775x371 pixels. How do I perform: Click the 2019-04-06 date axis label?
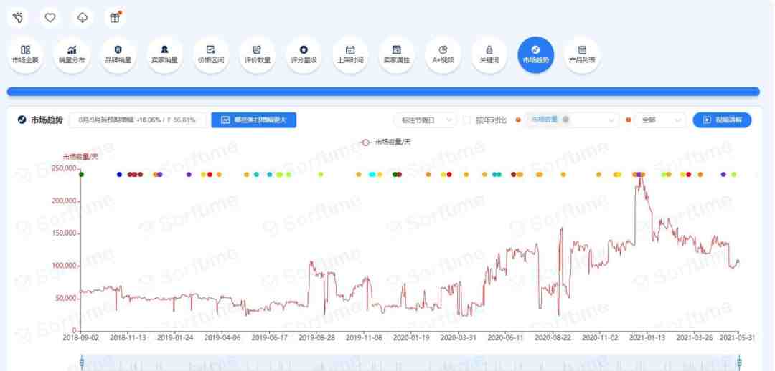point(222,338)
